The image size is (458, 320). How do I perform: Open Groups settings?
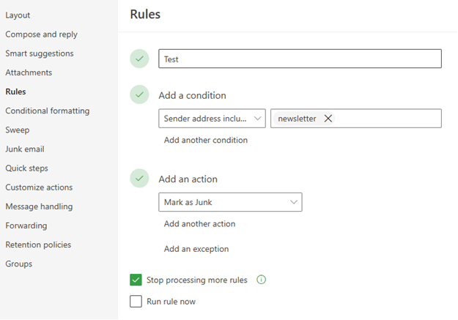pyautogui.click(x=19, y=264)
